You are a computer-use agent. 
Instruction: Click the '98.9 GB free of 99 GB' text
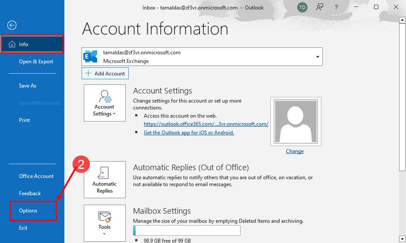pos(167,240)
